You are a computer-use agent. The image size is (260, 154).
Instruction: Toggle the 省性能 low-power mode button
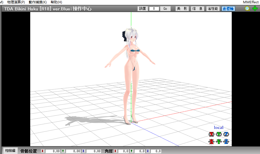point(213,9)
